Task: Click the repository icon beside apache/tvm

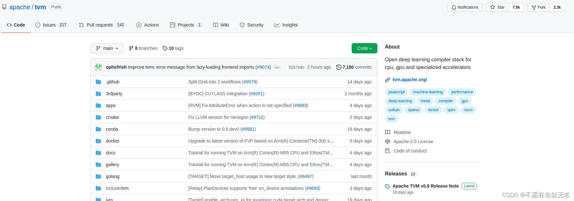Action: point(4,7)
